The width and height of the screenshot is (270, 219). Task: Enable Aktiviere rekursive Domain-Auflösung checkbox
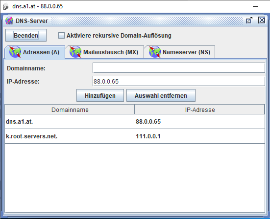pyautogui.click(x=61, y=36)
